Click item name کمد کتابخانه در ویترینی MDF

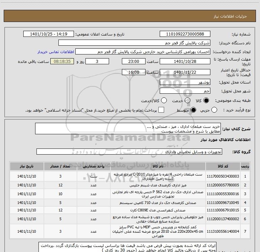(x=158, y=231)
